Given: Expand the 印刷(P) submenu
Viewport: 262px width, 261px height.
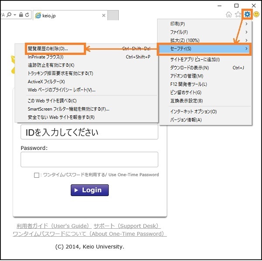Looking at the screenshot, I should (205, 24).
